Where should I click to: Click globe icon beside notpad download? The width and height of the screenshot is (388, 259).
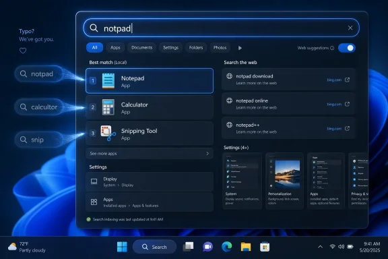pyautogui.click(x=230, y=76)
